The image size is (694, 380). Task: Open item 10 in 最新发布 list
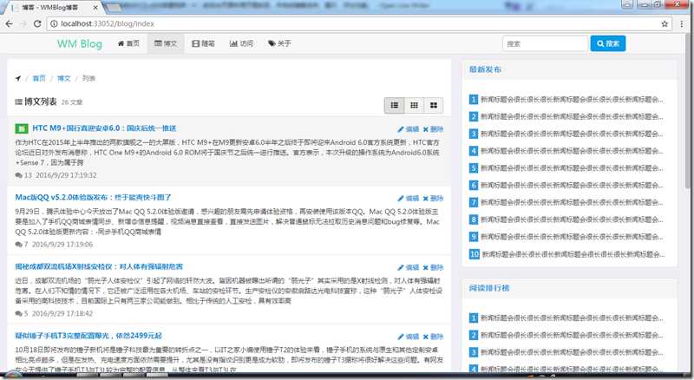click(573, 254)
